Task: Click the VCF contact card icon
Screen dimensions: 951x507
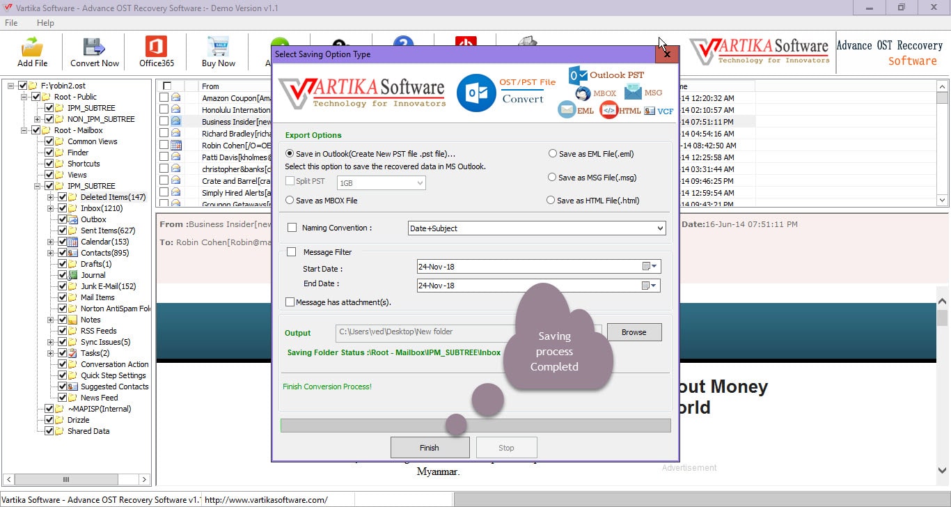Action: [x=650, y=111]
